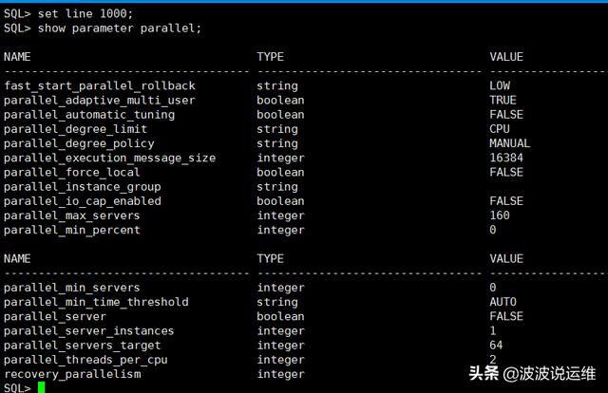The width and height of the screenshot is (608, 393).
Task: Click the LOW value of fast_start_parallel_rollback
Action: click(500, 85)
